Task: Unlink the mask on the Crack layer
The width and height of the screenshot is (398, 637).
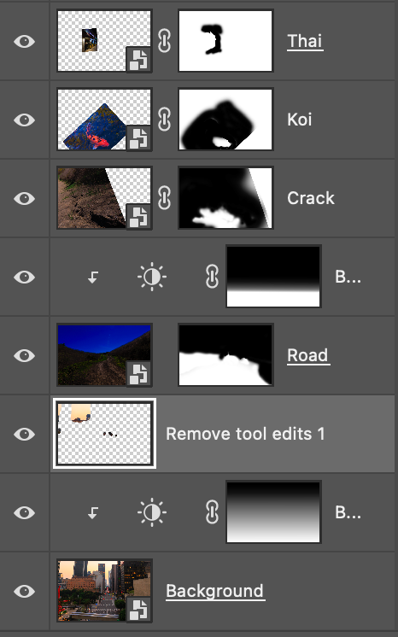Action: pos(164,198)
